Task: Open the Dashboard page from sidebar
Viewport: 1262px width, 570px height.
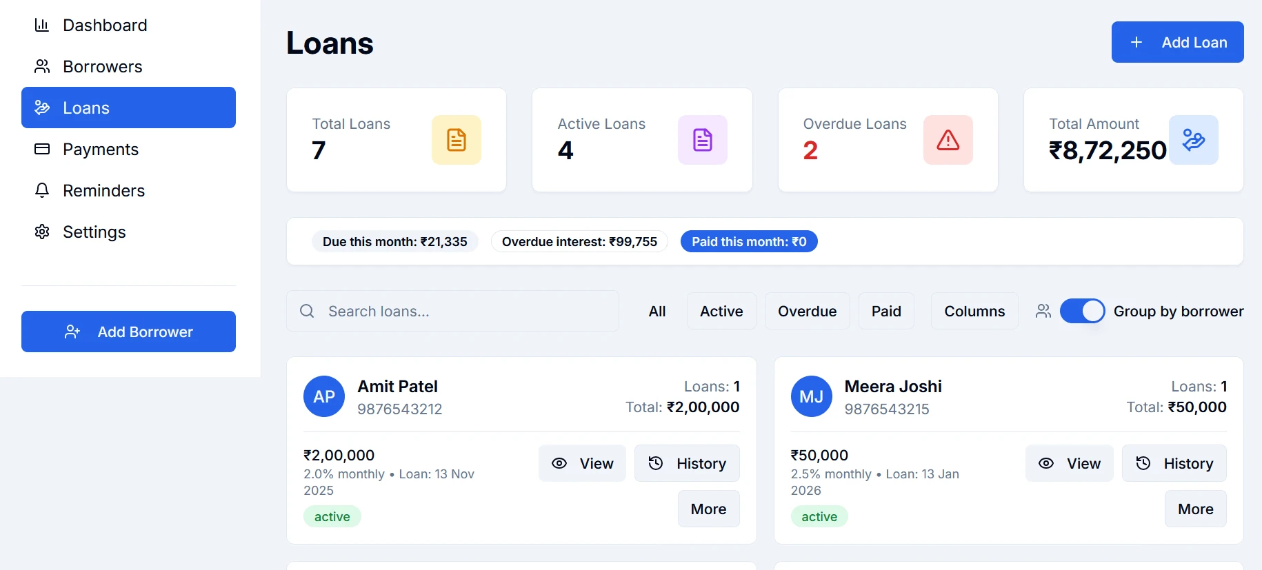Action: [128, 26]
